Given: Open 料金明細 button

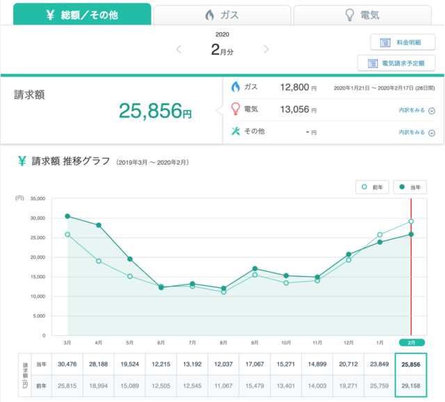Looking at the screenshot, I should coord(403,42).
